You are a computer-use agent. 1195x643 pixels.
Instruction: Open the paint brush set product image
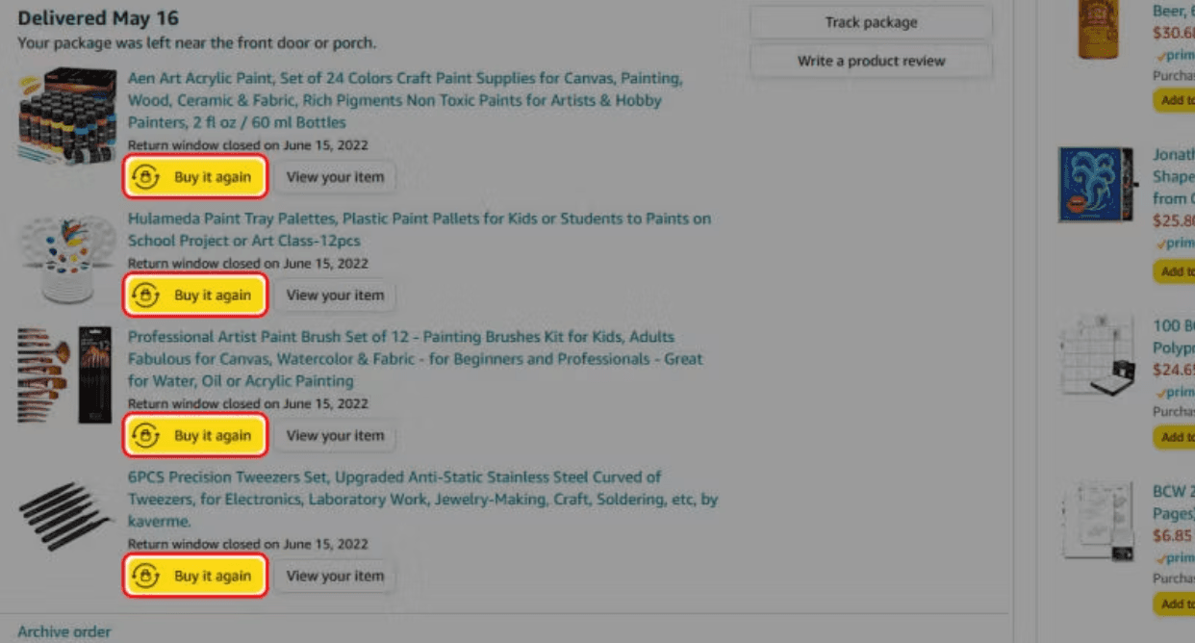tap(66, 375)
